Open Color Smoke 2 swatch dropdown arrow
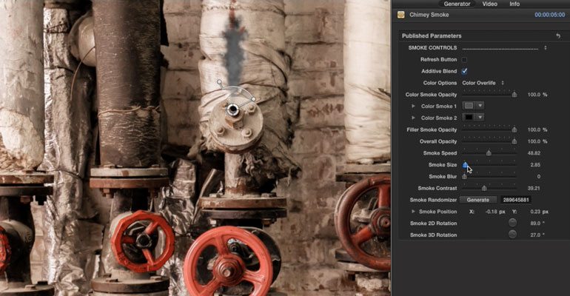The width and height of the screenshot is (570, 296). 480,118
